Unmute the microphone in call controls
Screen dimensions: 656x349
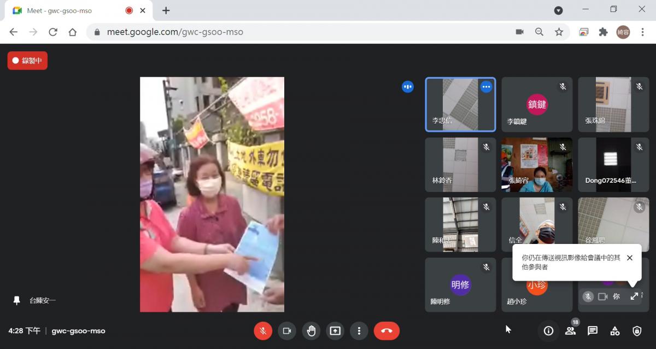click(x=263, y=331)
